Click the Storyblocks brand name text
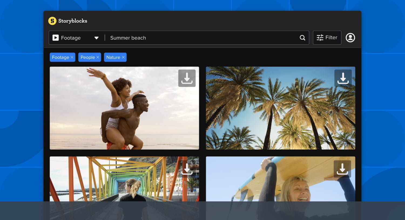 (73, 21)
